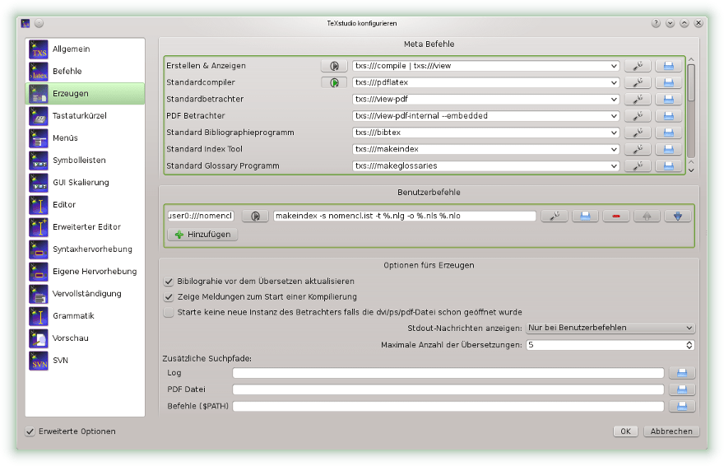Open the Menüs settings page
This screenshot has height=466, width=724.
point(85,138)
